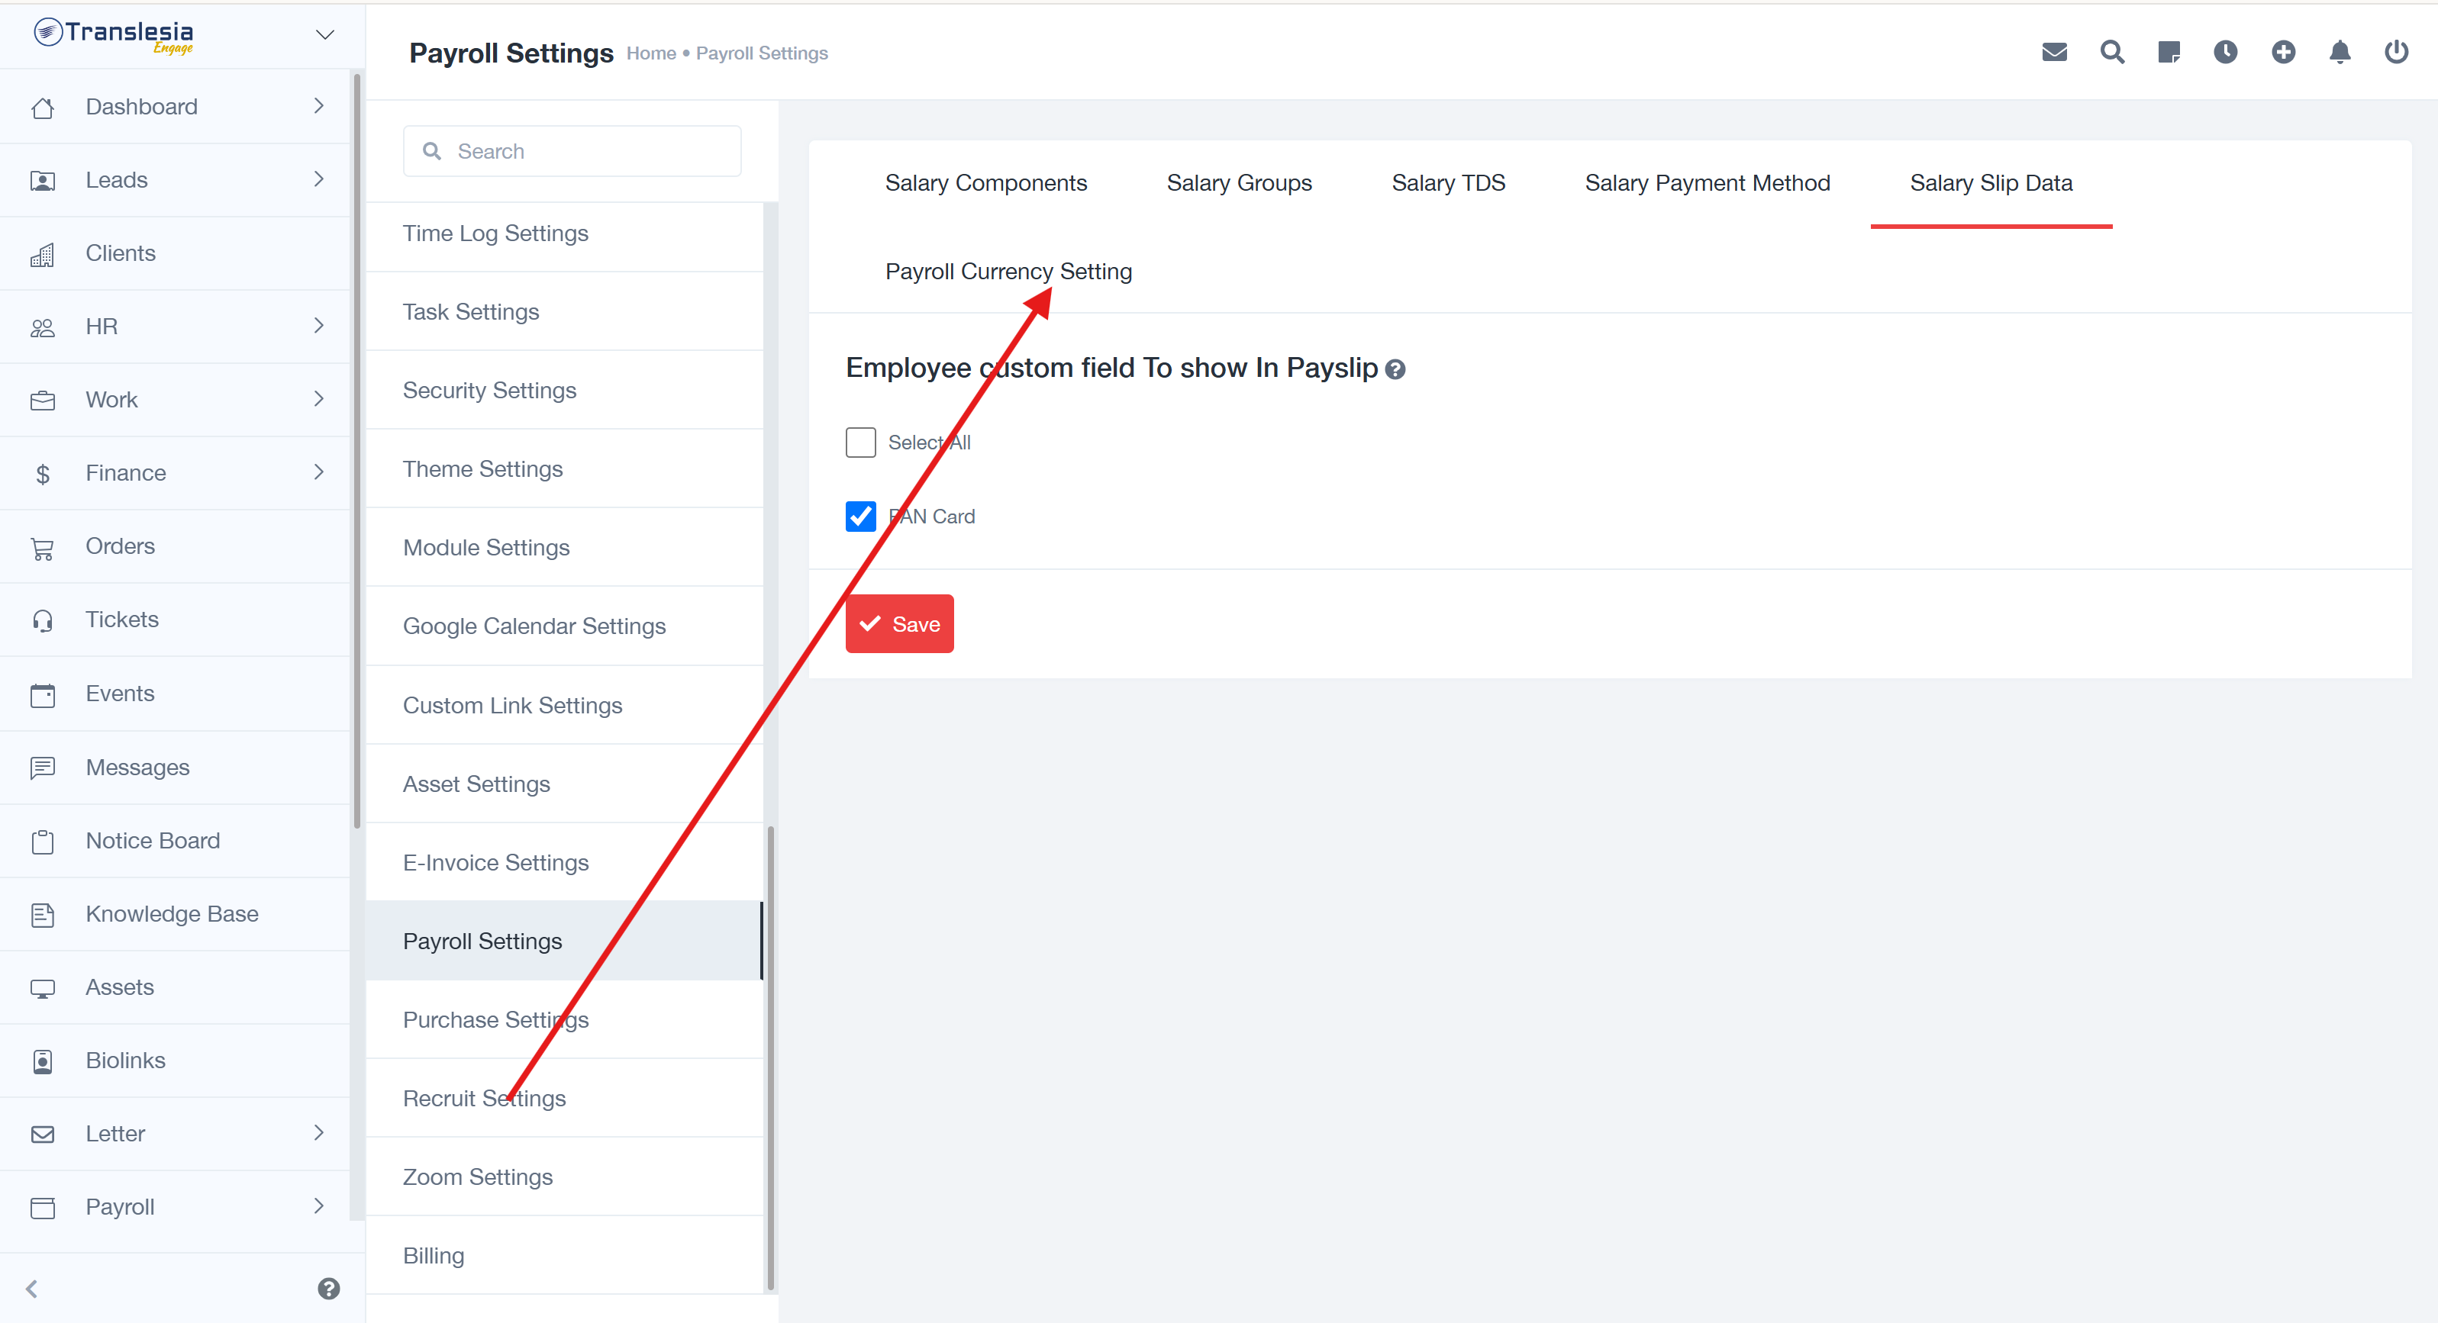Click the power logout icon
The image size is (2438, 1323).
click(x=2395, y=52)
